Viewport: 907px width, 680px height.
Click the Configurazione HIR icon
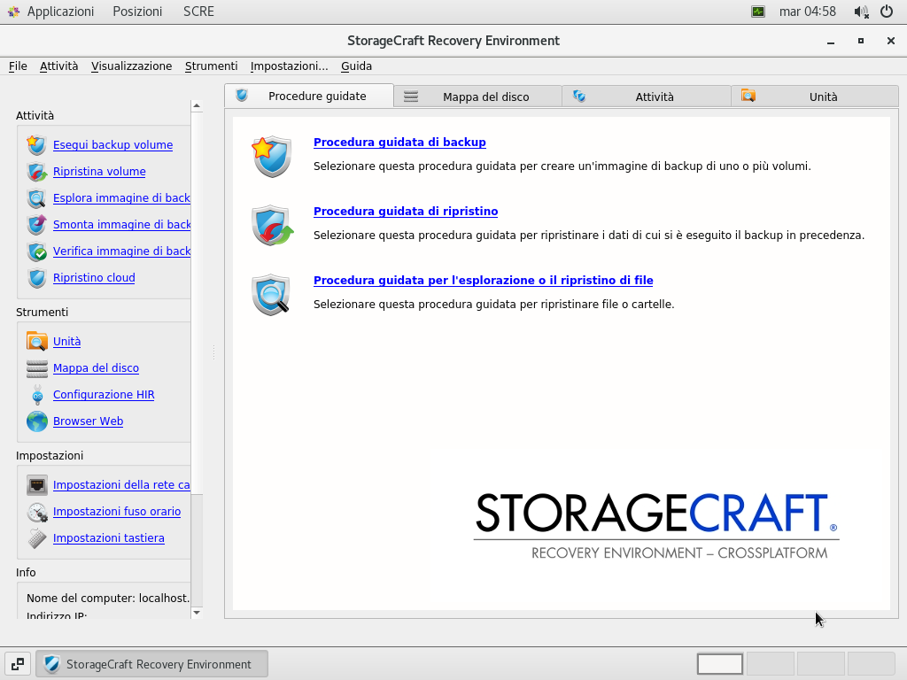click(x=36, y=394)
